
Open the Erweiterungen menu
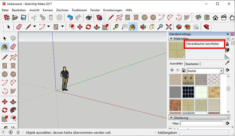coord(112,10)
